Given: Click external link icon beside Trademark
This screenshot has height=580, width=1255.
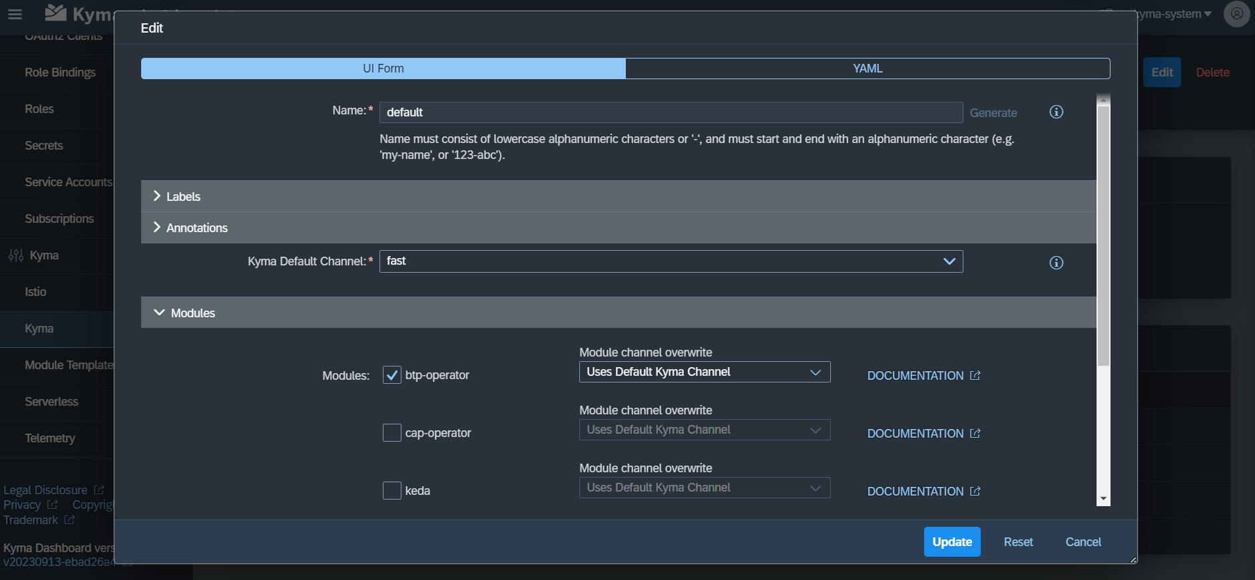Looking at the screenshot, I should [x=69, y=520].
